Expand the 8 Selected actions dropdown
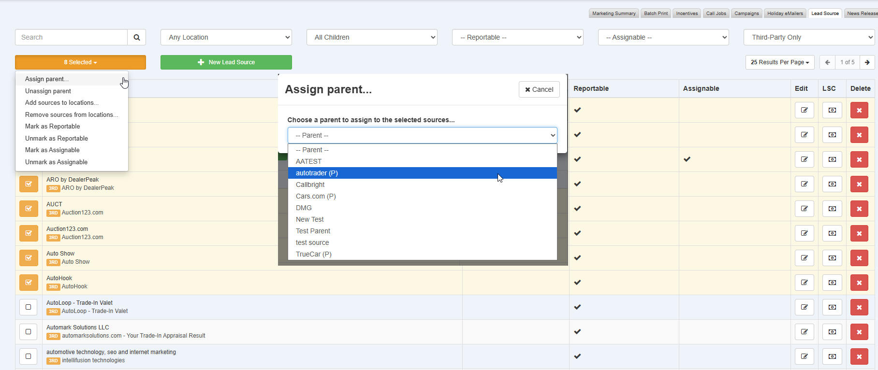878x370 pixels. click(80, 62)
